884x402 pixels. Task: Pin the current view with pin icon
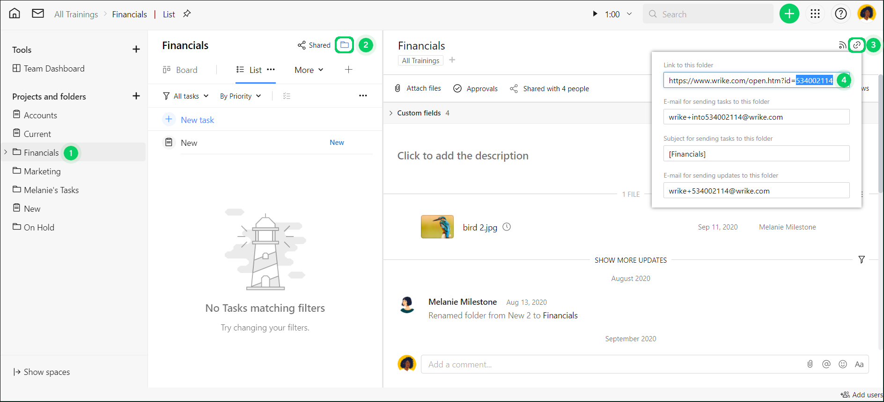187,14
